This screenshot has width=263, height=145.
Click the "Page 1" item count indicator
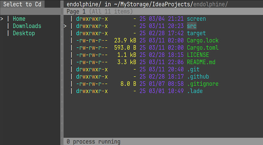tap(100, 11)
